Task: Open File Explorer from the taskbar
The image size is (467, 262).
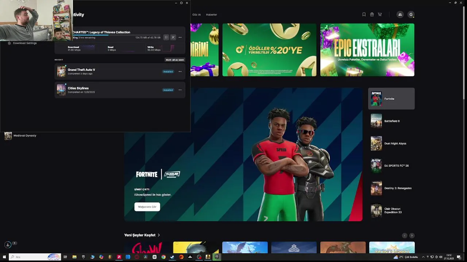Action: tap(74, 257)
